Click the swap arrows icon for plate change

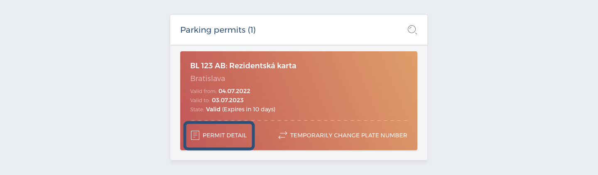pos(283,135)
